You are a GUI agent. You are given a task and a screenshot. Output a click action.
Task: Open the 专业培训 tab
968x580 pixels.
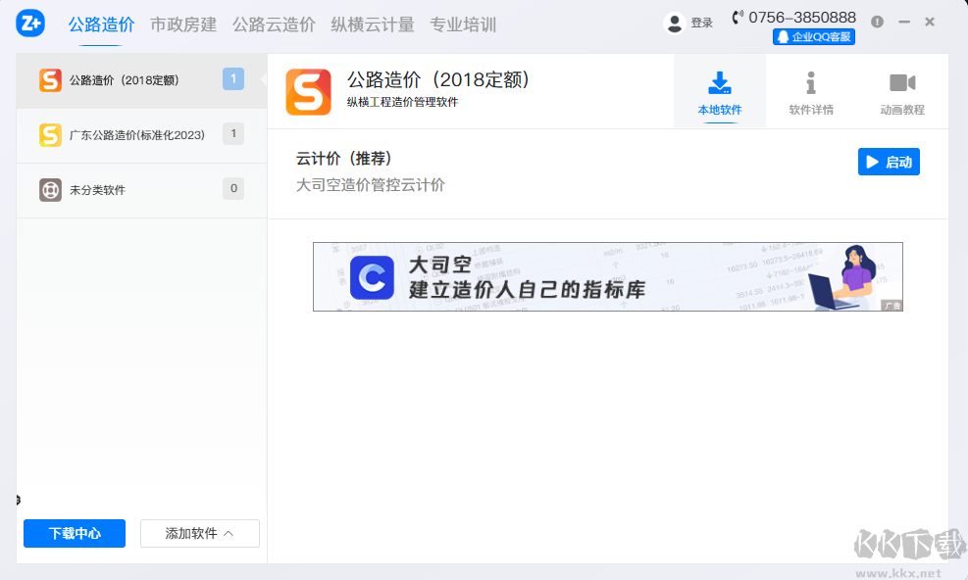463,24
